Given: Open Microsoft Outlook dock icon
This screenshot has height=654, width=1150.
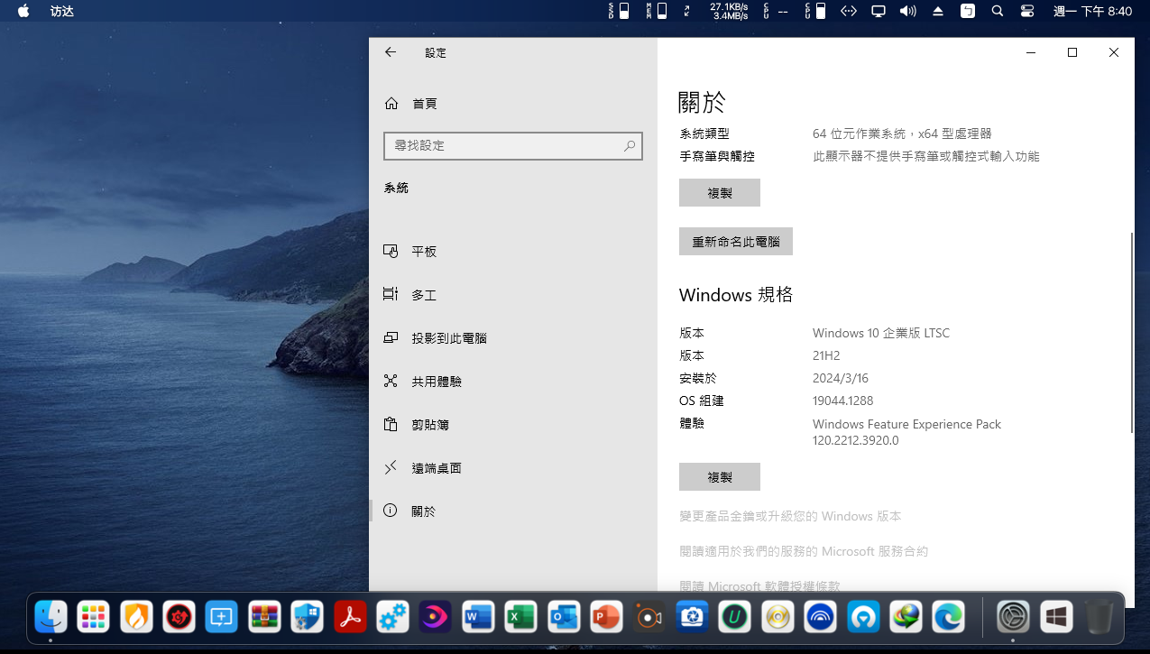Looking at the screenshot, I should (564, 617).
